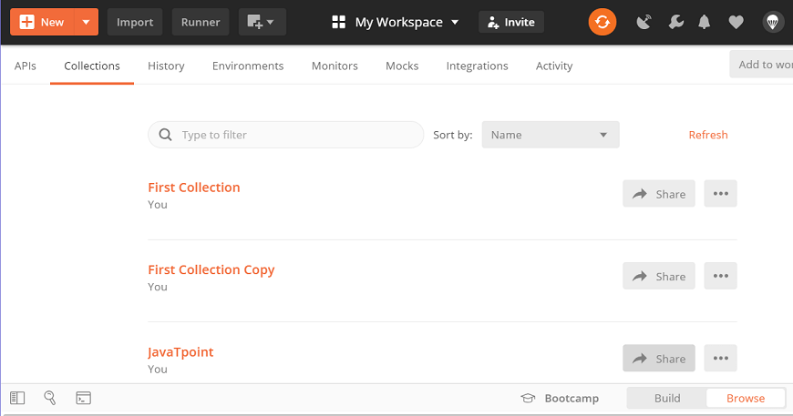Image resolution: width=793 pixels, height=416 pixels.
Task: Select the Collections tab
Action: point(92,66)
